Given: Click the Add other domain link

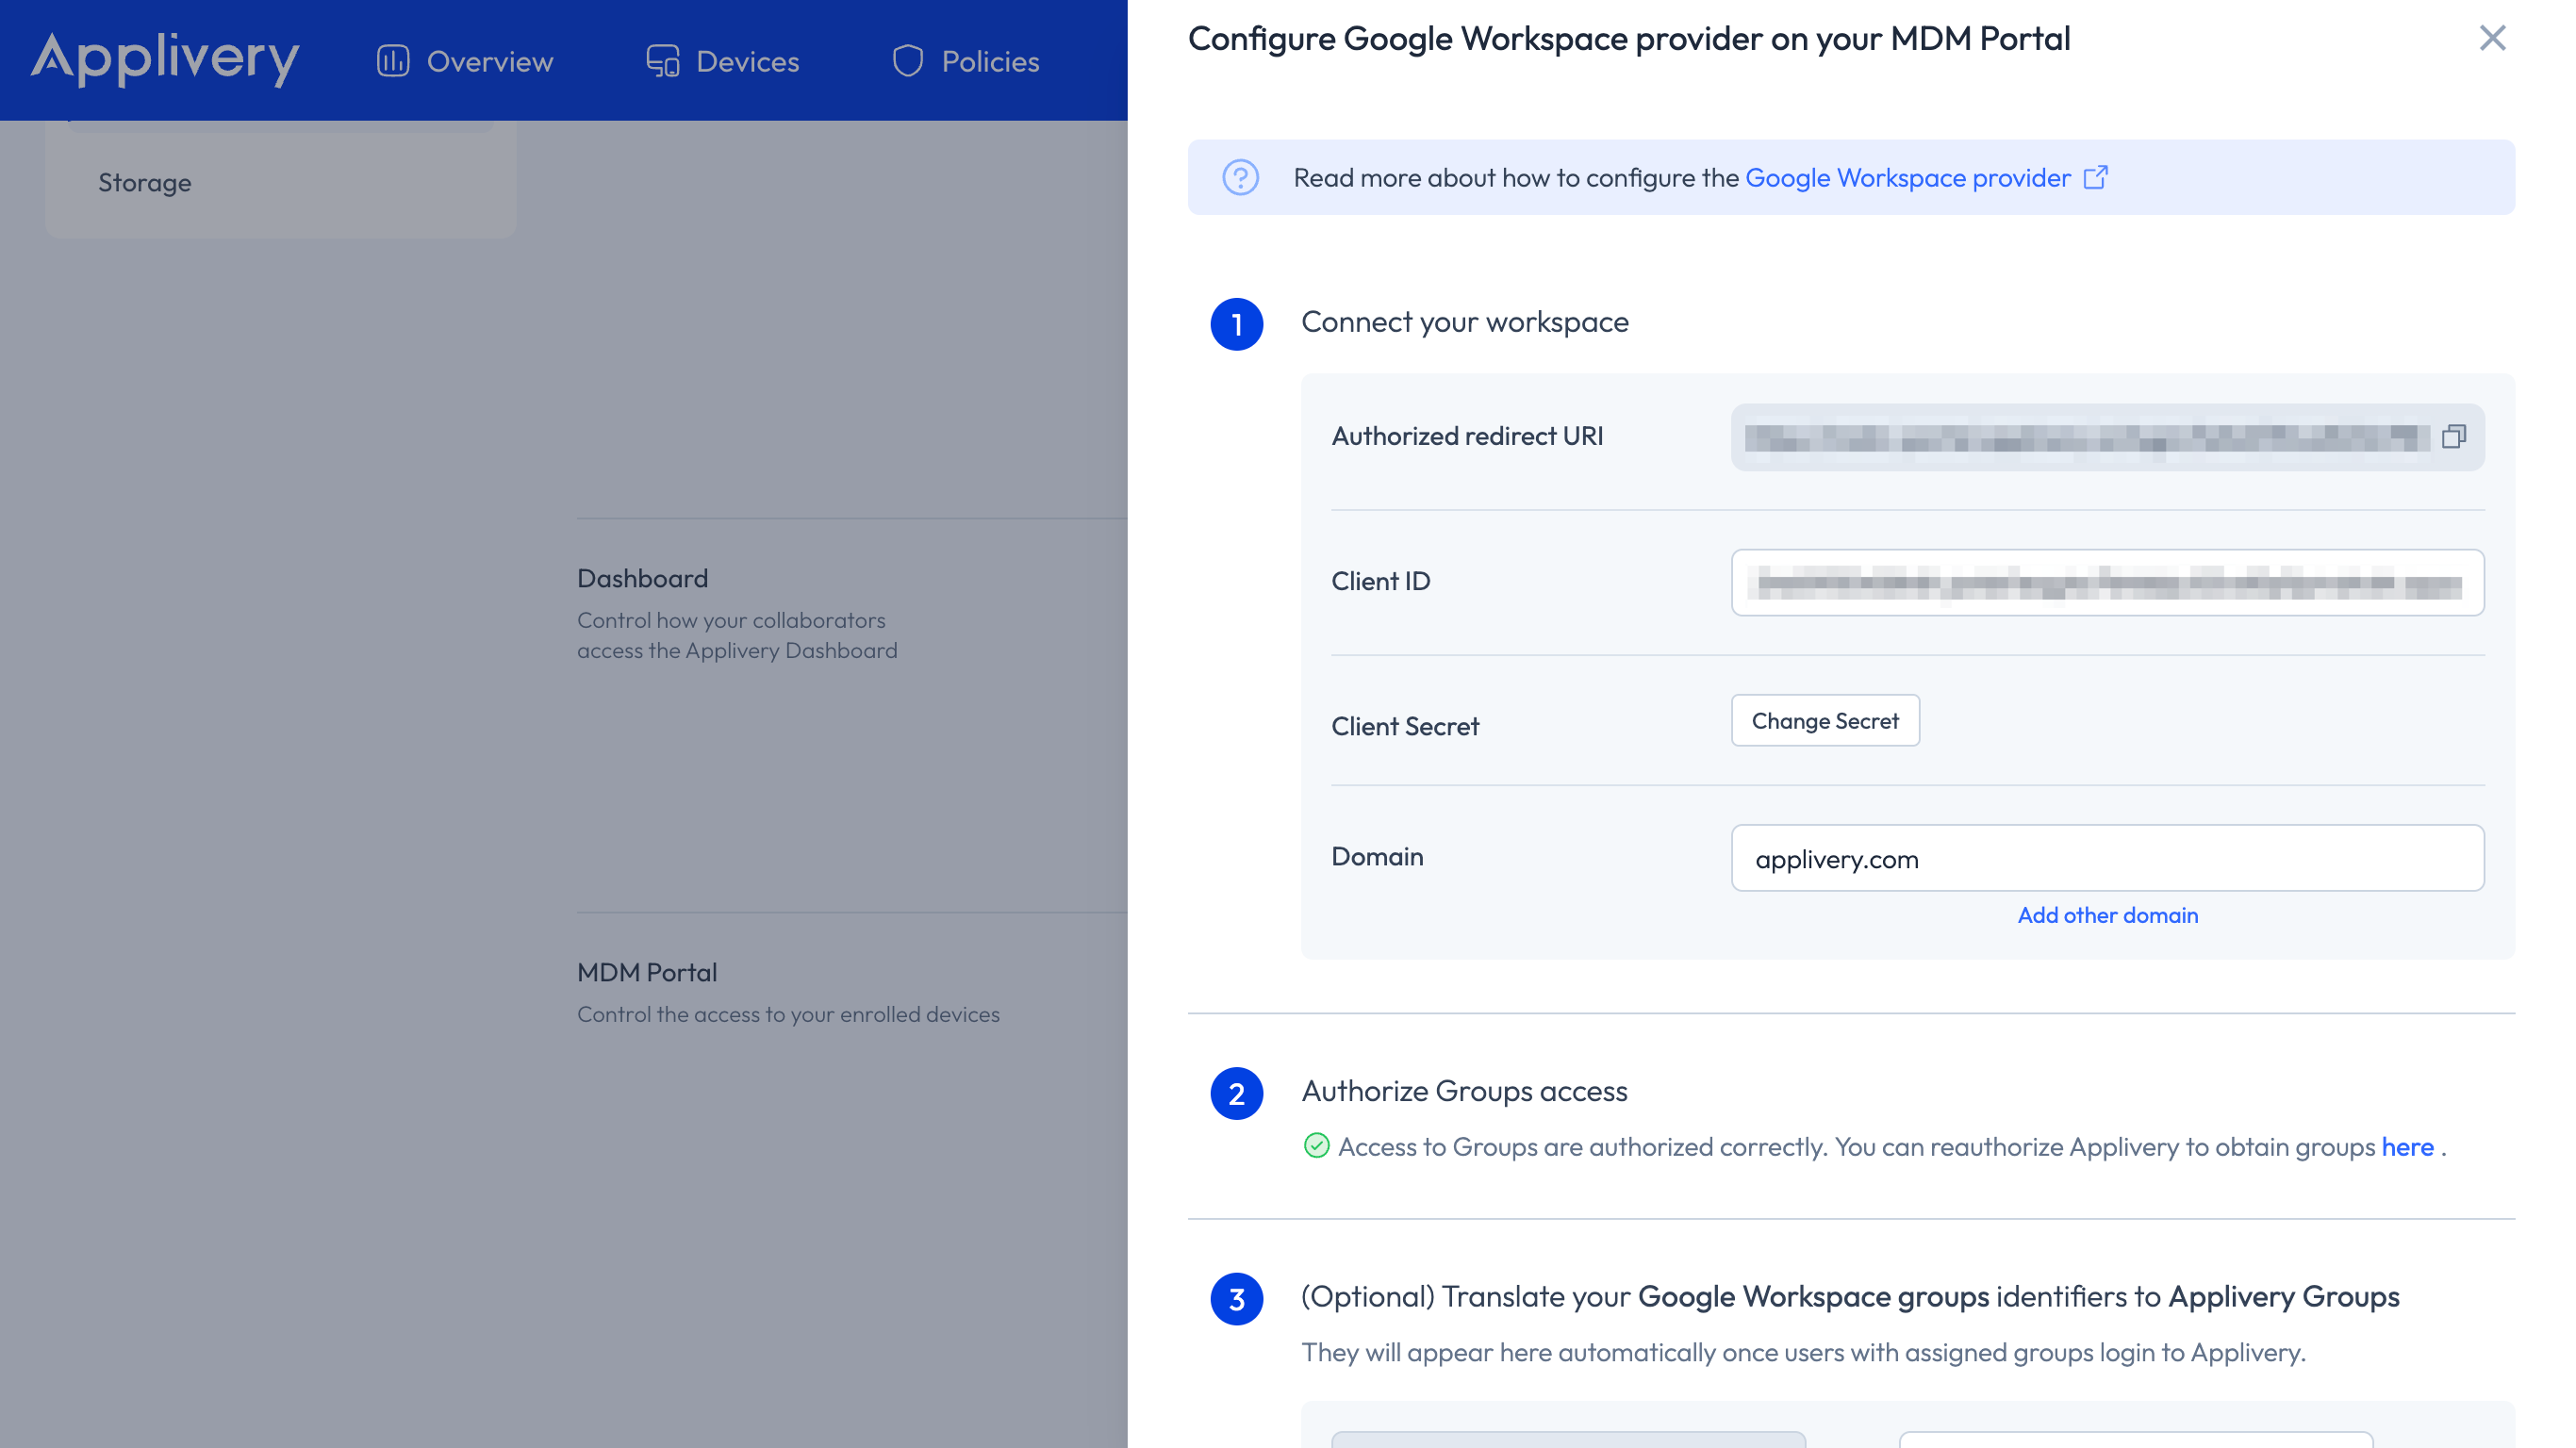Looking at the screenshot, I should tap(2107, 915).
